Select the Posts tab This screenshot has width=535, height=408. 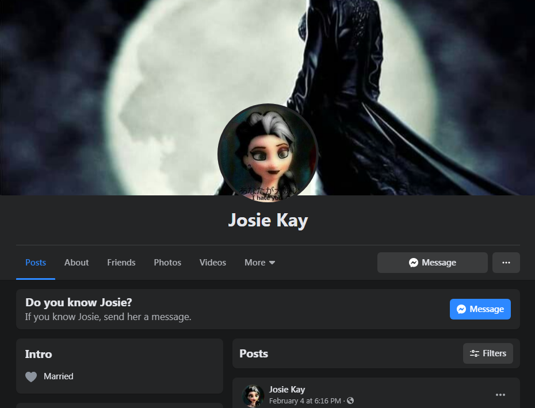(x=36, y=263)
